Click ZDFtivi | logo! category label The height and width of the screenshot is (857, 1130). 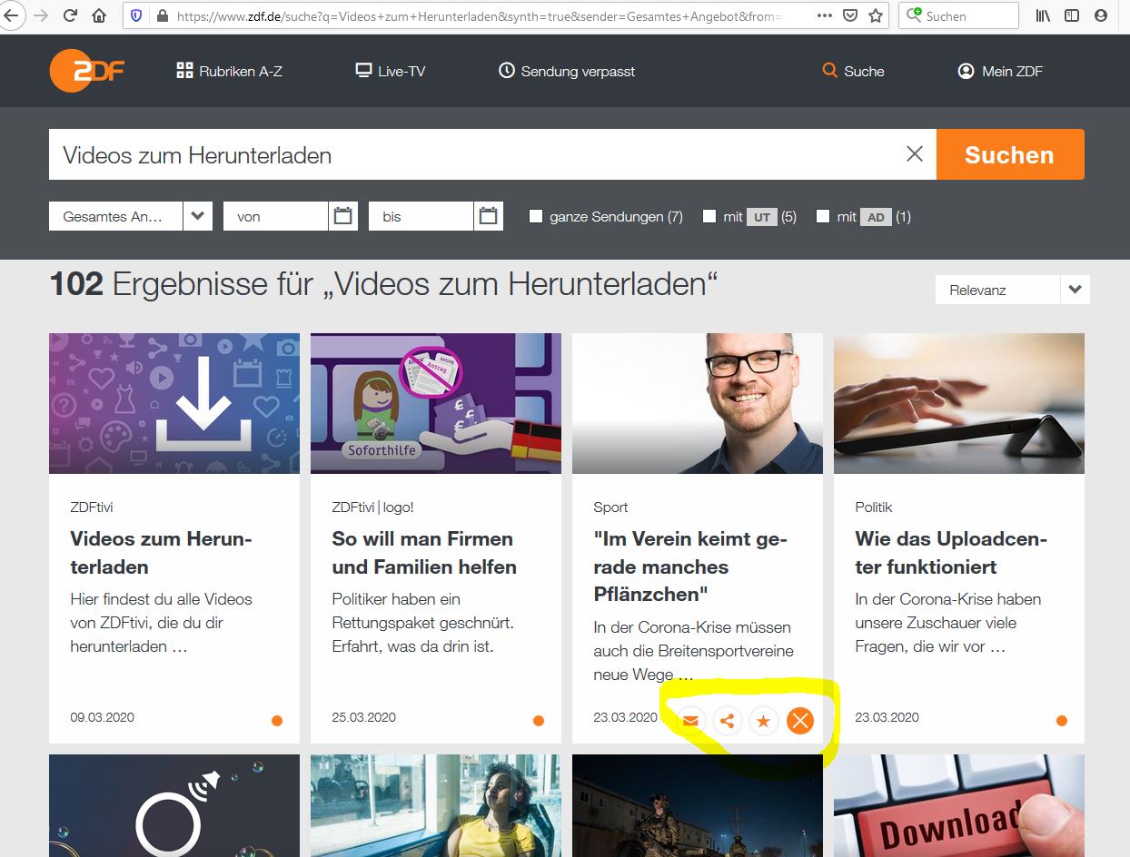point(372,507)
